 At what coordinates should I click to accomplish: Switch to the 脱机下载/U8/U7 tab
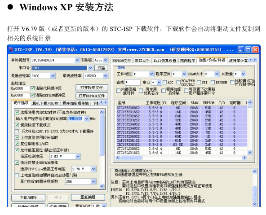coord(45,103)
